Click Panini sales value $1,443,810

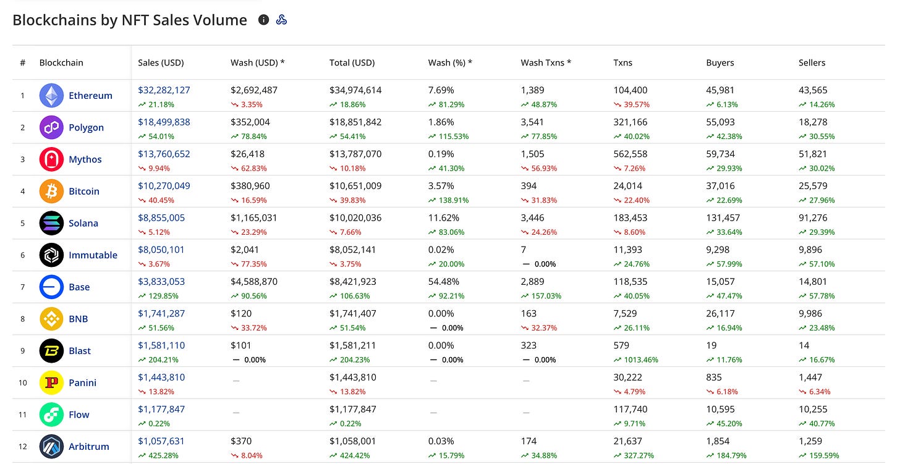(x=161, y=378)
